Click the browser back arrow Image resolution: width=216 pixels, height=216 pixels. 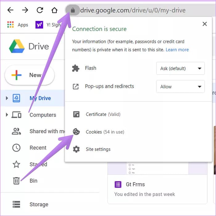click(10, 10)
